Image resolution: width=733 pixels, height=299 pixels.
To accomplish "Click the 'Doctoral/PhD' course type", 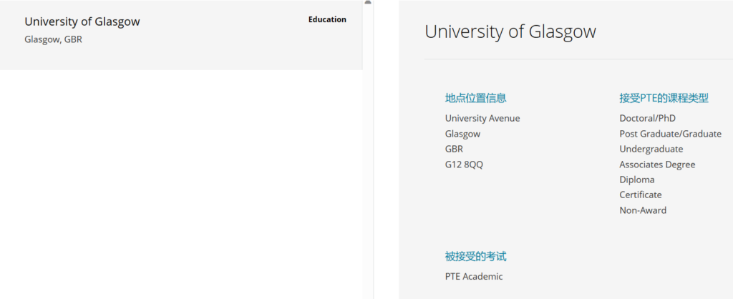I will tap(647, 119).
